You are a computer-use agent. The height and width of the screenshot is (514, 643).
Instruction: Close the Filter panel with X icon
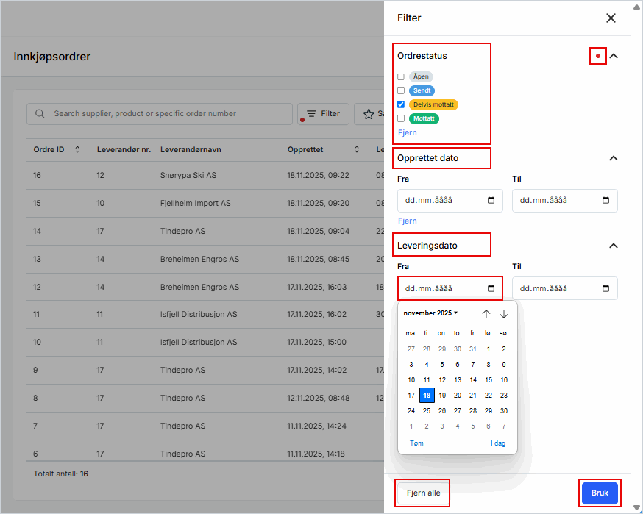click(611, 18)
